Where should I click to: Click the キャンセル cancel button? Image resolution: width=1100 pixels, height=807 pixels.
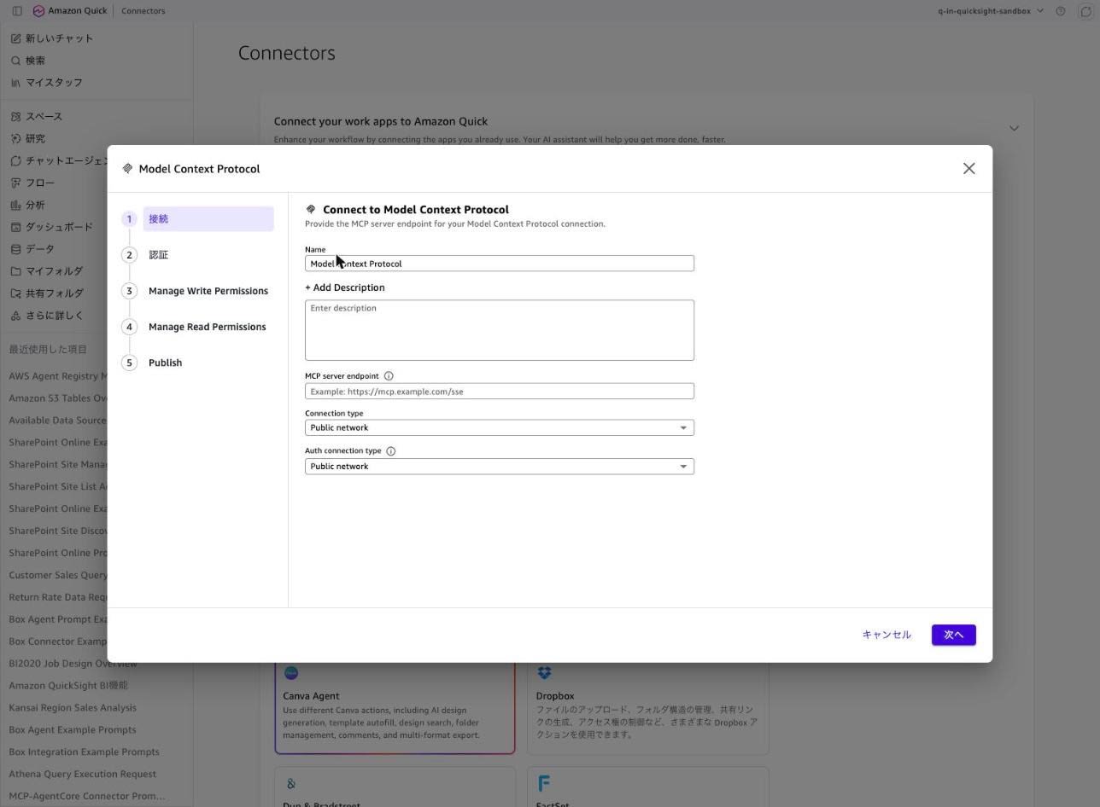(886, 635)
